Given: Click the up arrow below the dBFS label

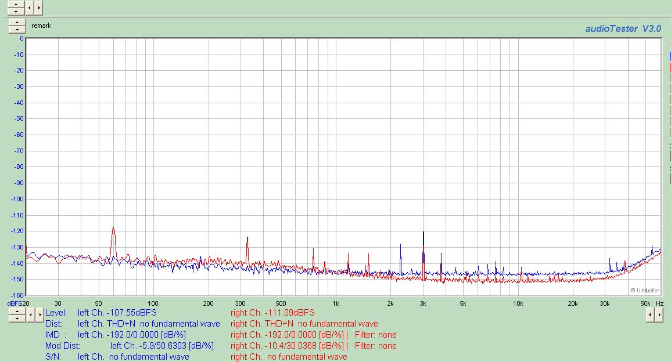Looking at the screenshot, I should [17, 312].
